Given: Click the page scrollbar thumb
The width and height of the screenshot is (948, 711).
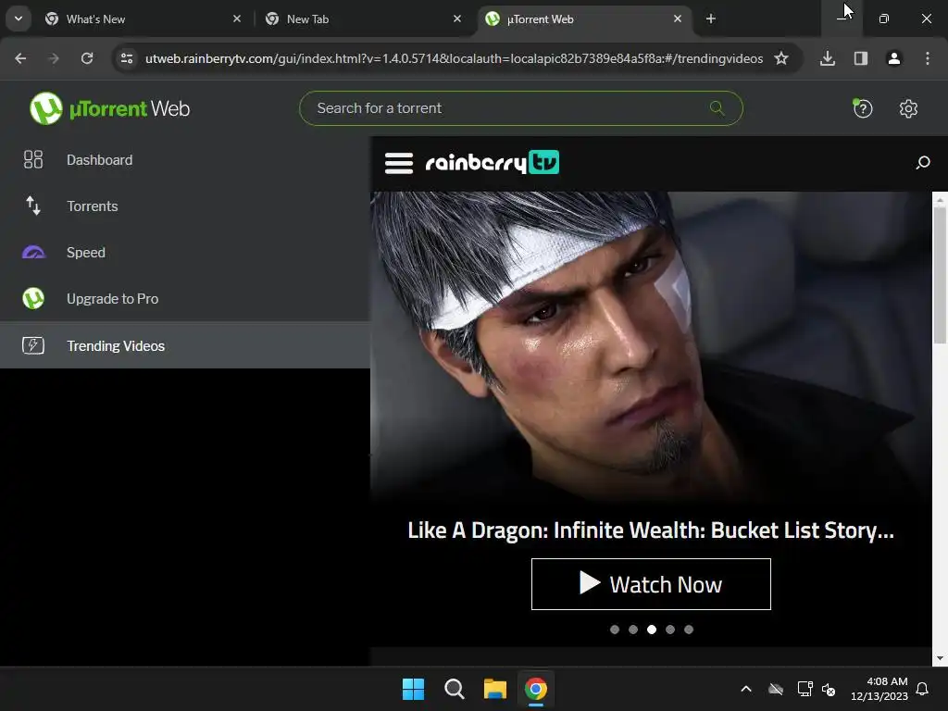Looking at the screenshot, I should [x=940, y=275].
